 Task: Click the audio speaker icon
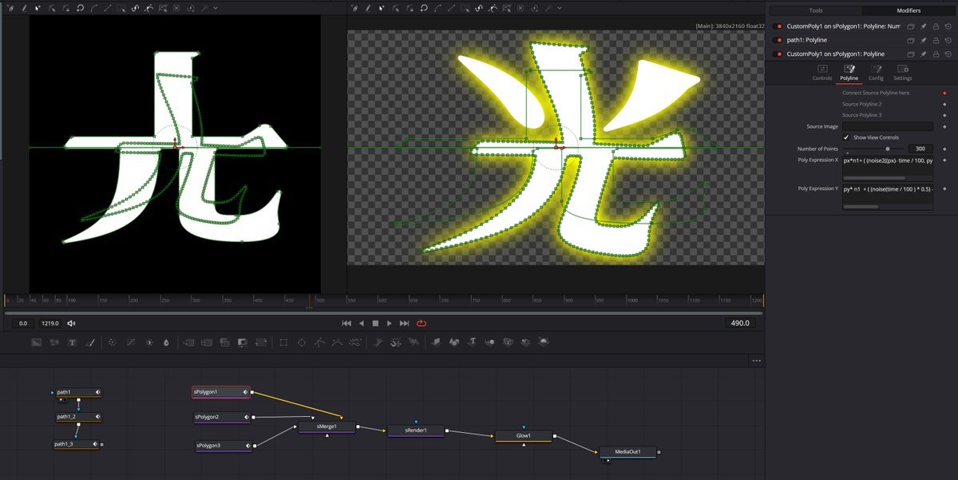pyautogui.click(x=71, y=323)
